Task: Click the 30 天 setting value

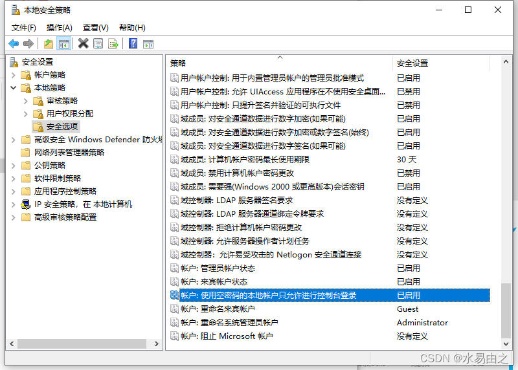Action: [407, 159]
